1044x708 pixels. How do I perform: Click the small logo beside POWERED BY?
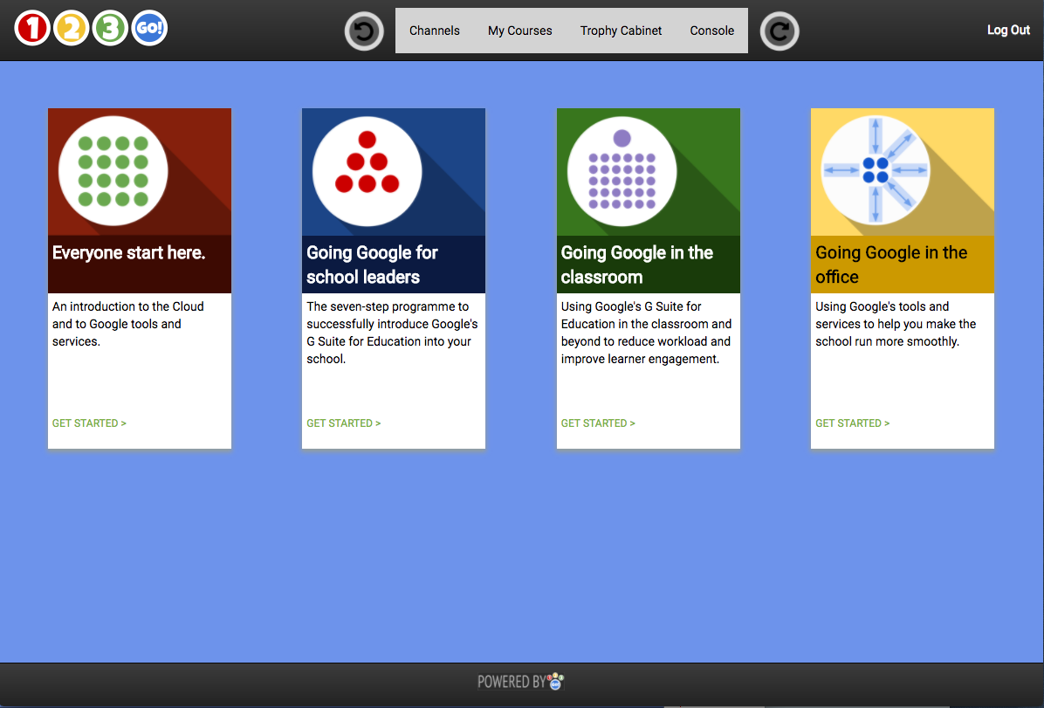point(556,681)
